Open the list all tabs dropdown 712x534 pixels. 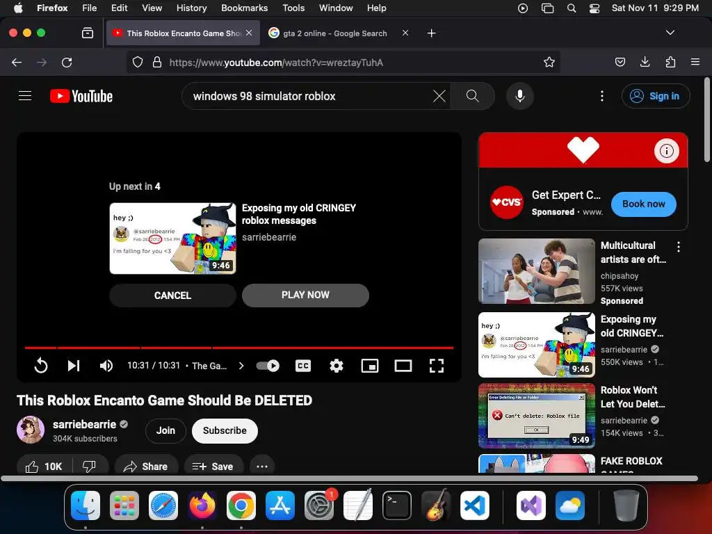(670, 33)
